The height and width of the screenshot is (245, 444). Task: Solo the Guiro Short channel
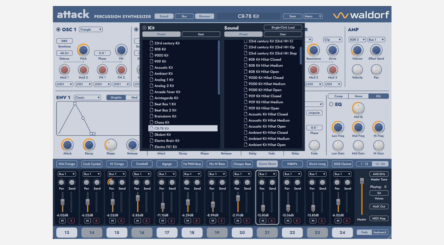click(271, 221)
